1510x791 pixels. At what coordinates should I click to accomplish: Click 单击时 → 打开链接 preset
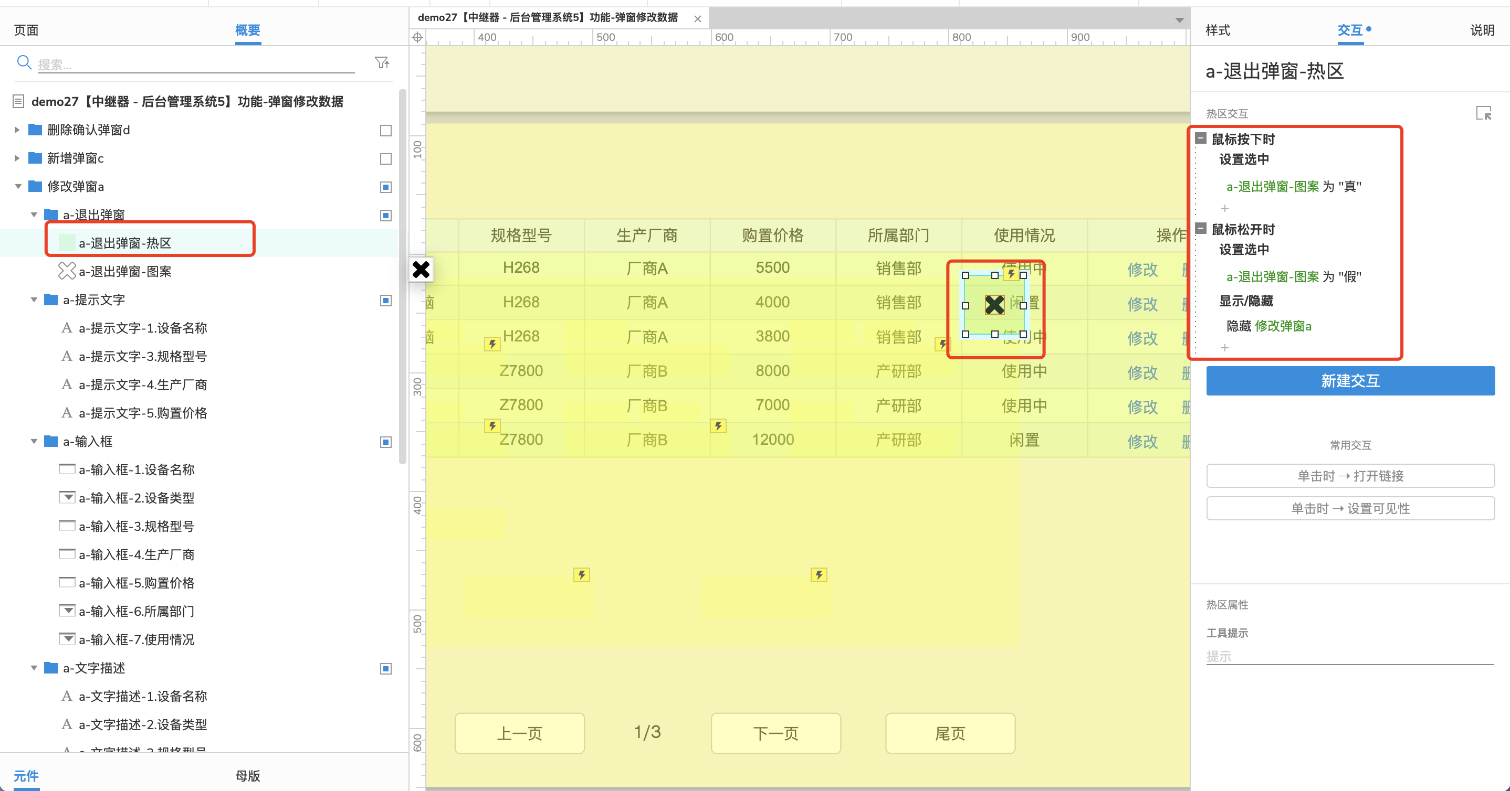(x=1350, y=475)
